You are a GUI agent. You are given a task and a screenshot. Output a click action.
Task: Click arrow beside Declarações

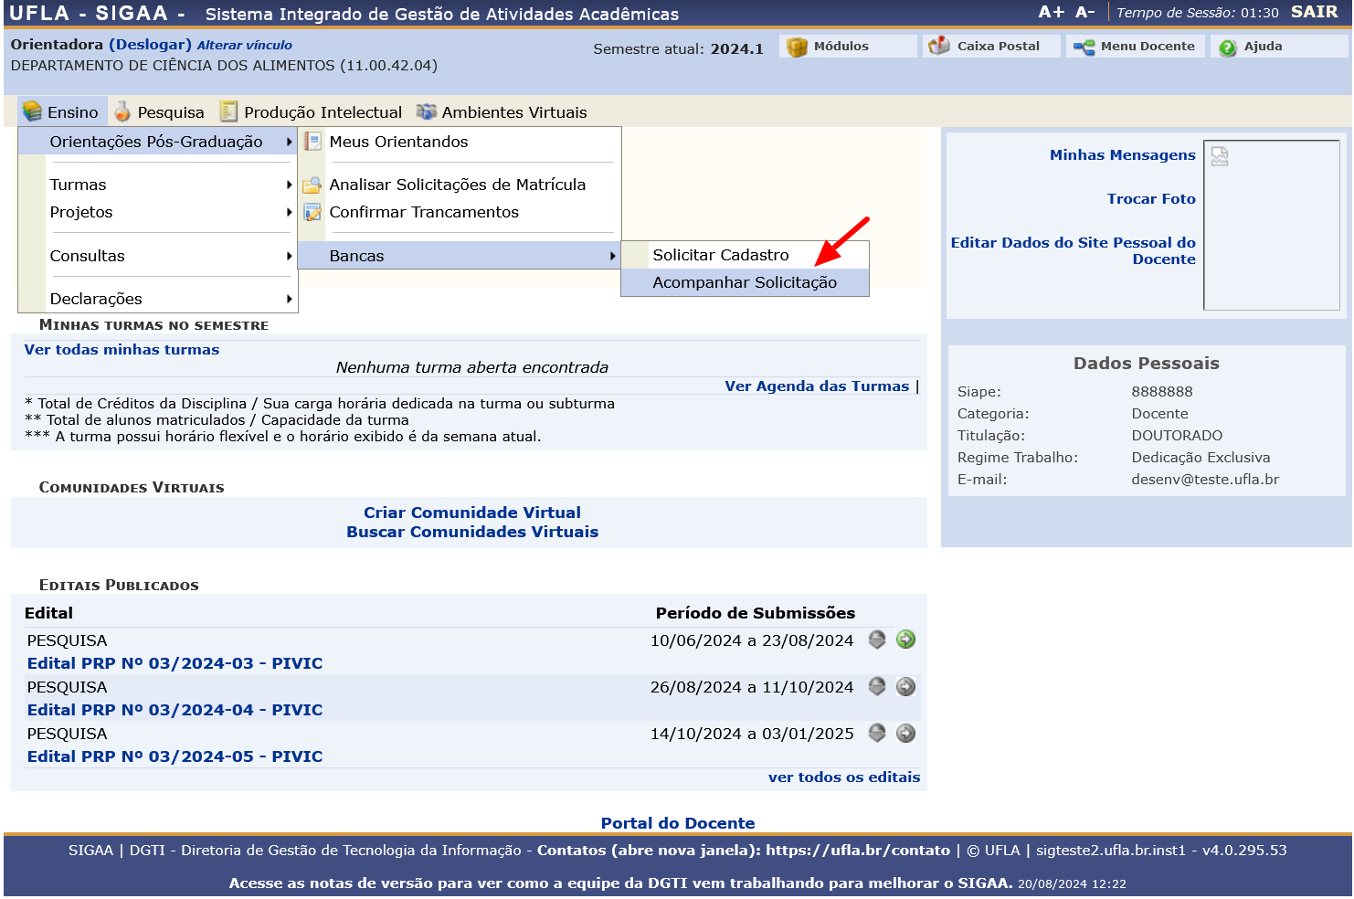[x=289, y=299]
